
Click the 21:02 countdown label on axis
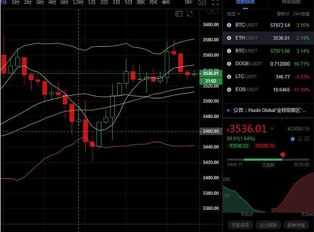211,81
